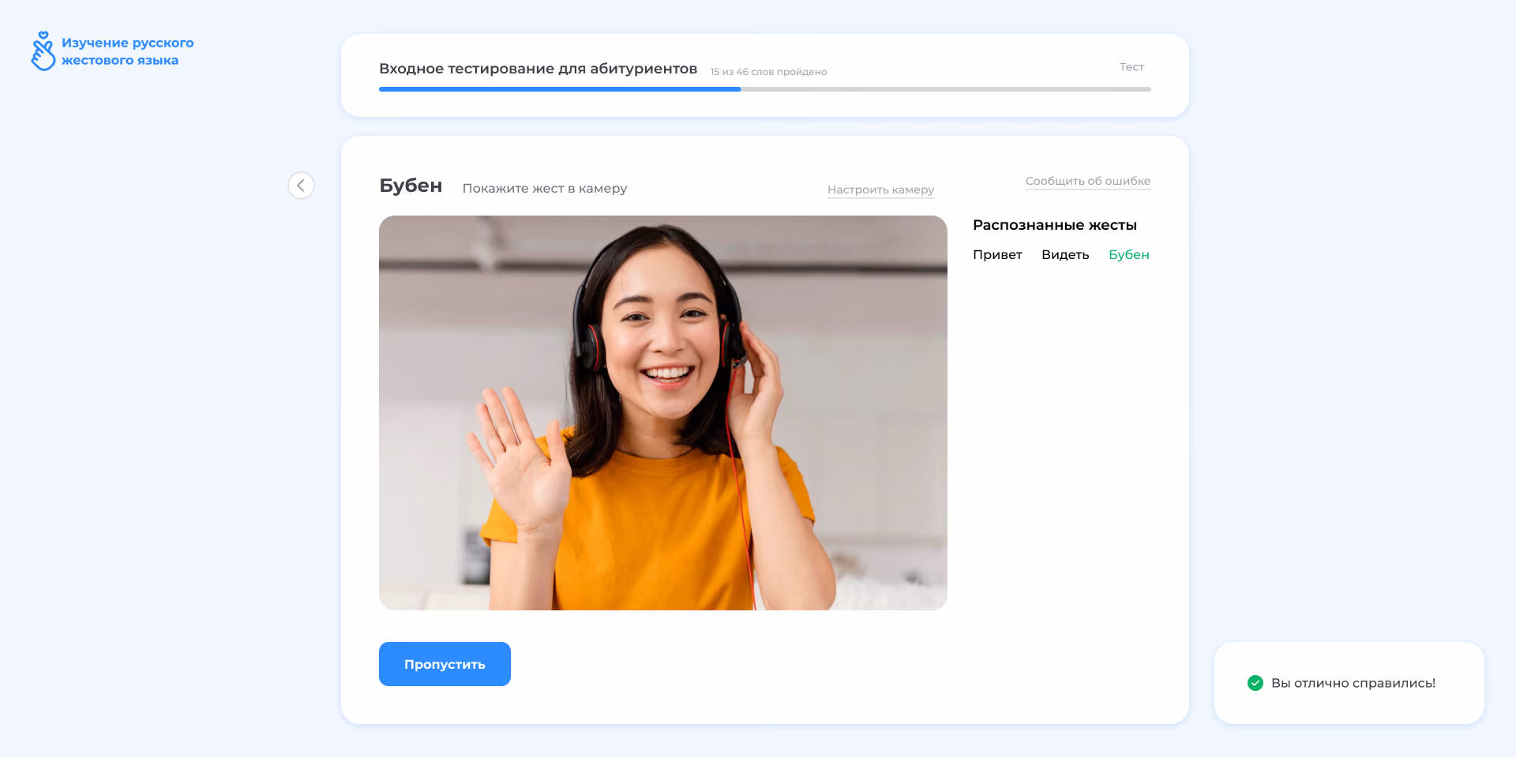This screenshot has height=758, width=1516.
Task: Select green recognized gesture Бубен
Action: (x=1128, y=255)
